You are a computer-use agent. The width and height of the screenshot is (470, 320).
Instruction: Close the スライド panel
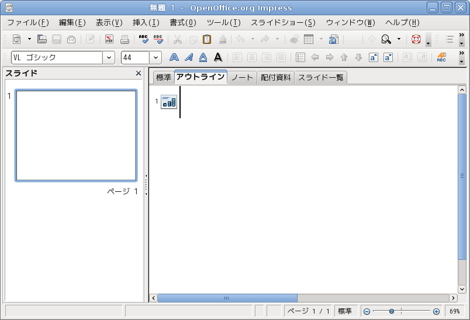click(139, 73)
